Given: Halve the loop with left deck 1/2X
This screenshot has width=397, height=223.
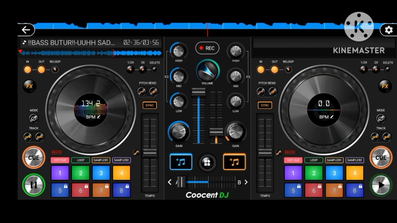Looking at the screenshot, I should (131, 69).
